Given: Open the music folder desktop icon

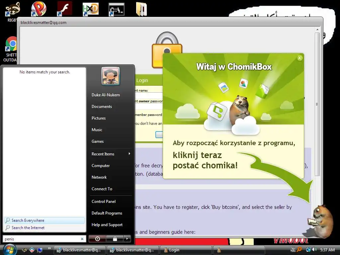Looking at the screenshot, I should coord(141,9).
